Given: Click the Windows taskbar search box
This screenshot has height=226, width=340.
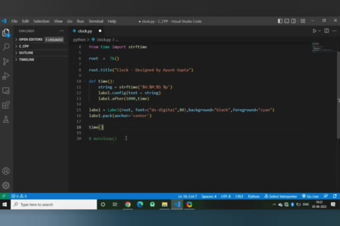Looking at the screenshot, I should pyautogui.click(x=54, y=205).
